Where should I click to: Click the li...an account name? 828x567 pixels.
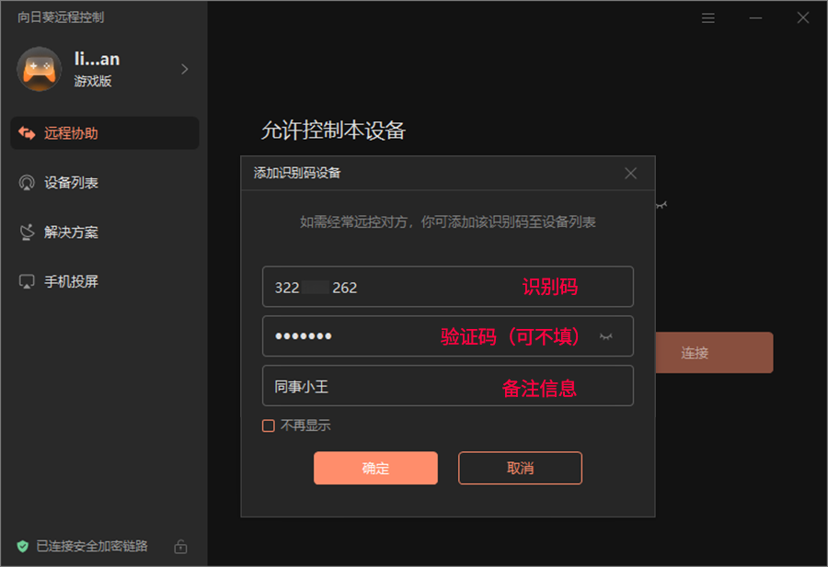coord(97,59)
